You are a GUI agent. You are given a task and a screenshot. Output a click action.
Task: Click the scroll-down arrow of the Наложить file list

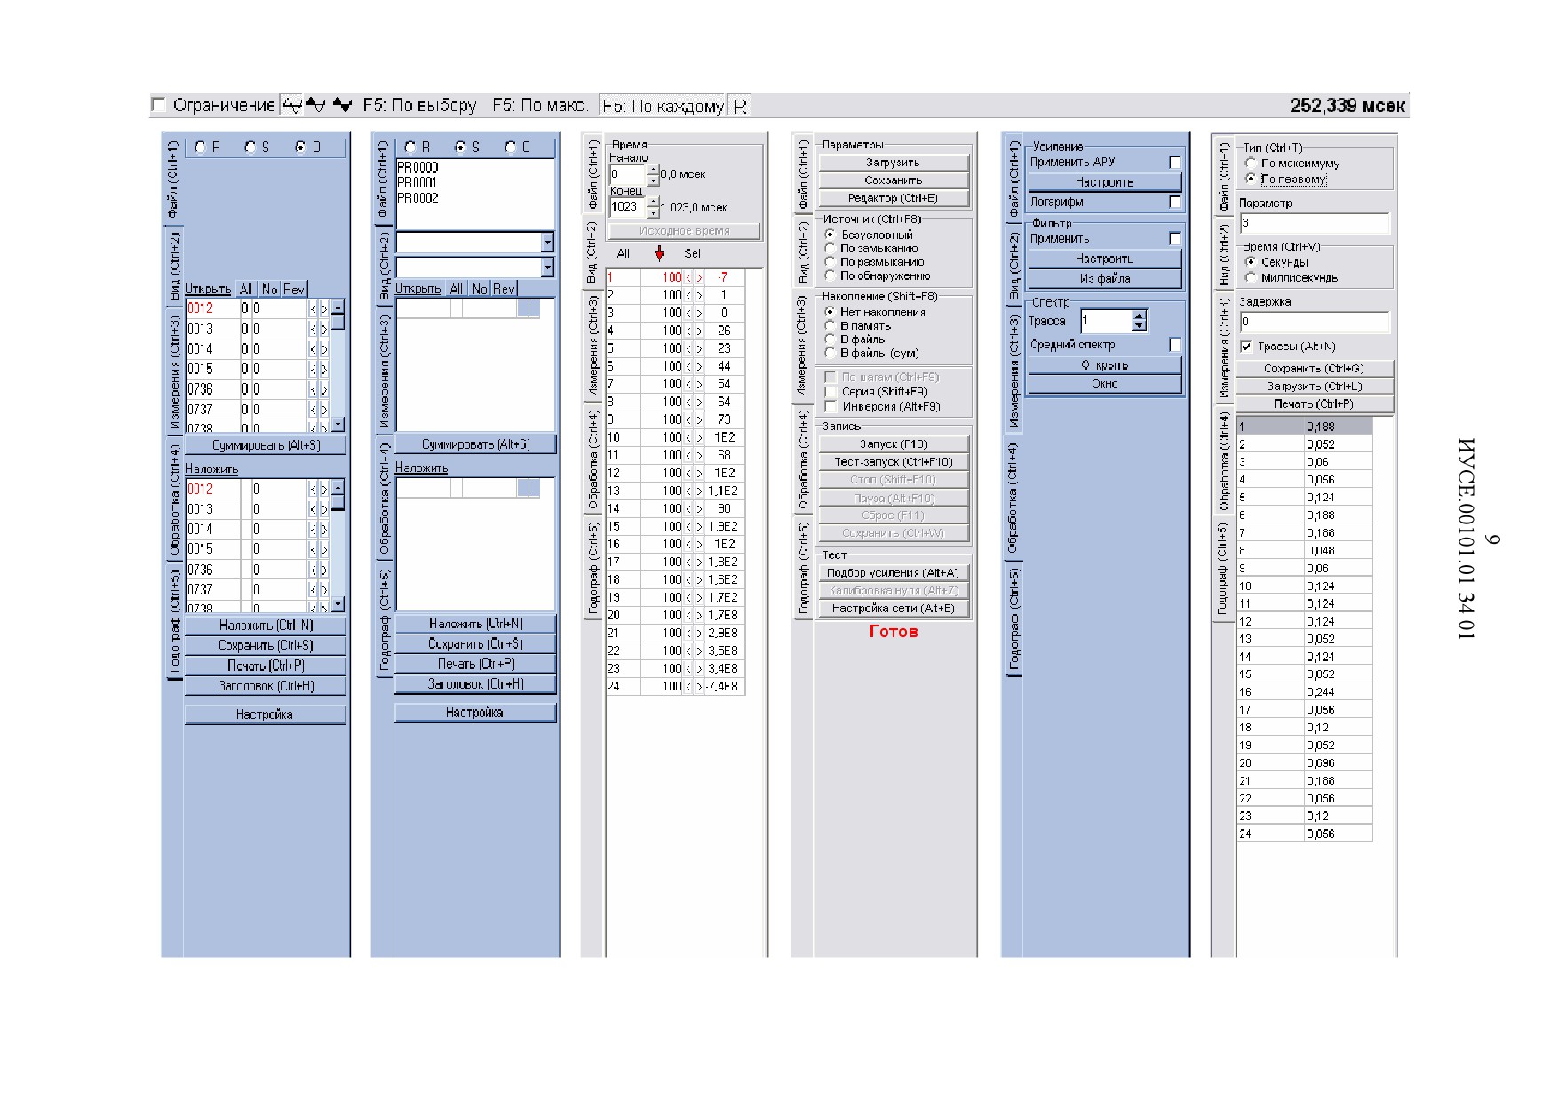[338, 604]
